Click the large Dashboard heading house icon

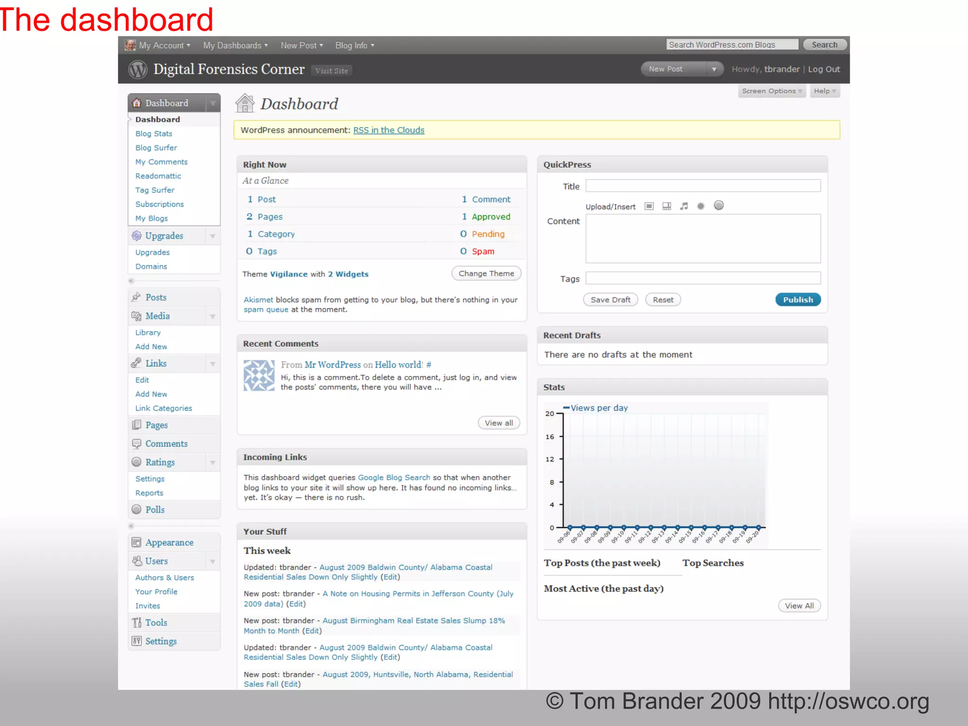click(245, 103)
